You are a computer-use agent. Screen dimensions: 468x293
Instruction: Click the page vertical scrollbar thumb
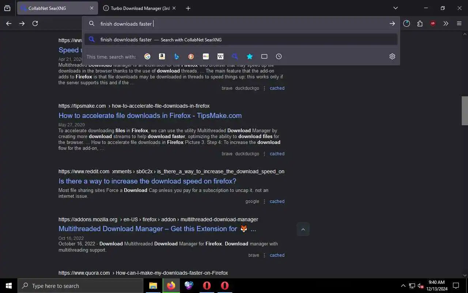pyautogui.click(x=465, y=111)
